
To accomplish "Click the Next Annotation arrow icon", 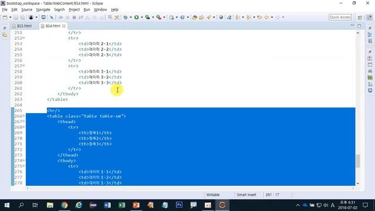I will pyautogui.click(x=237, y=17).
